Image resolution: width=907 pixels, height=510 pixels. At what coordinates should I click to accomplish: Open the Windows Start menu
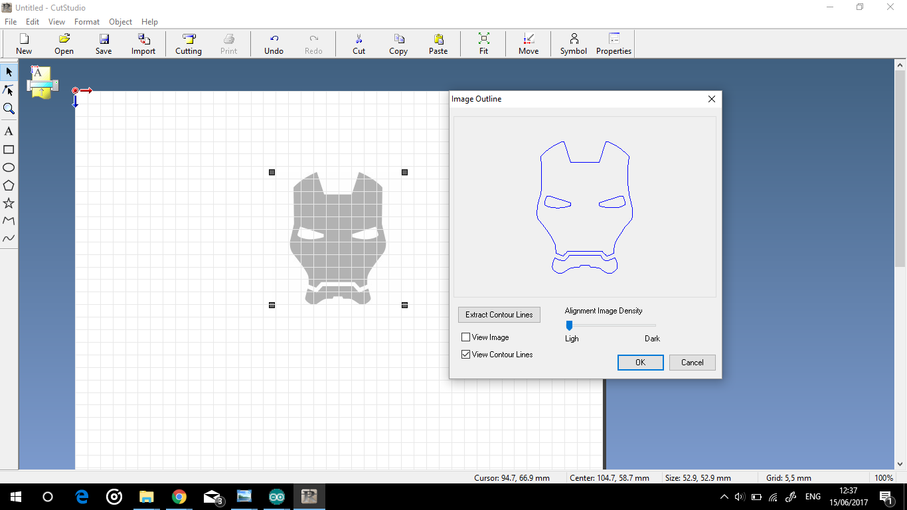[x=16, y=497]
